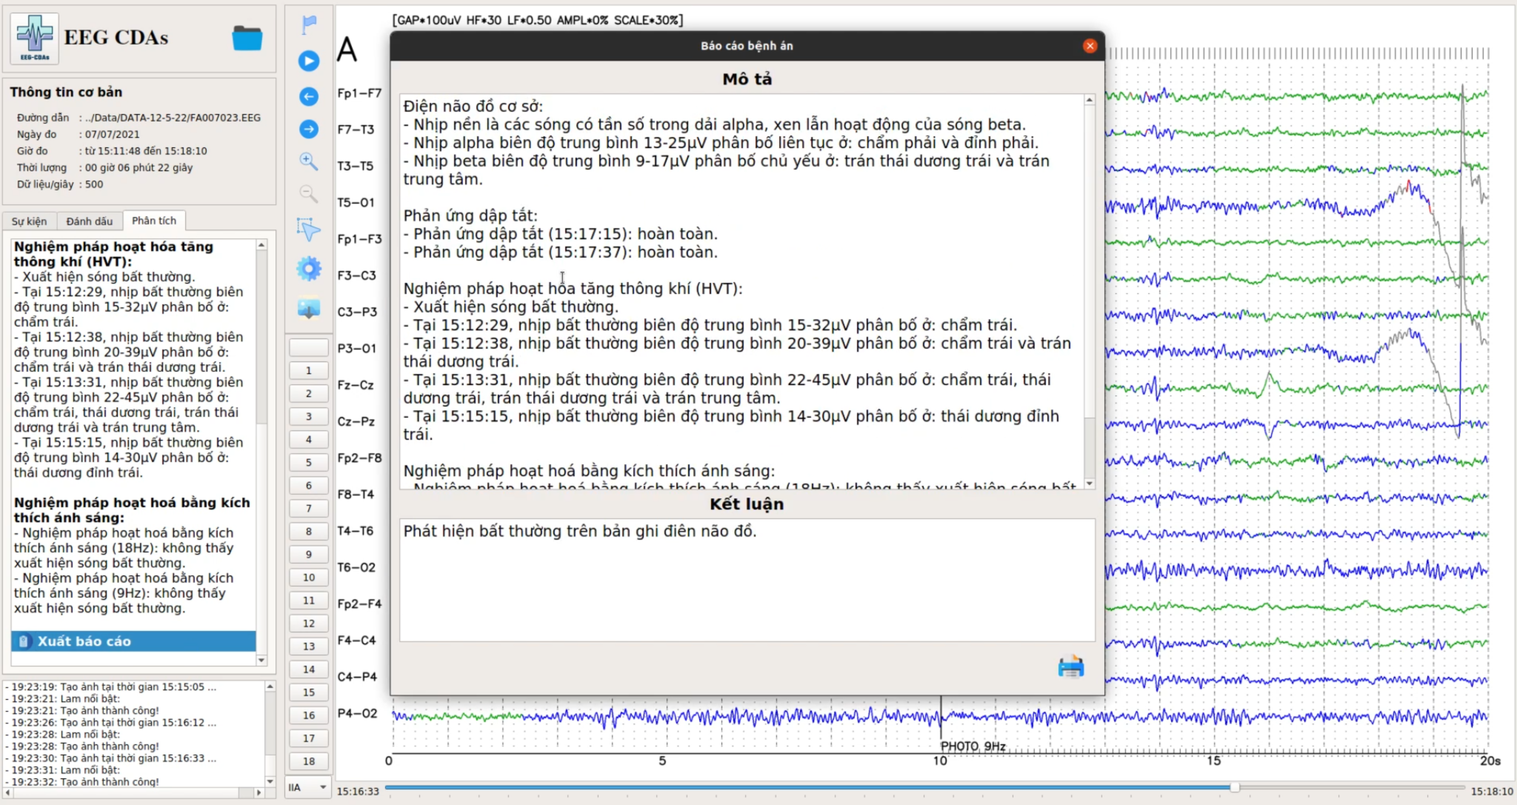Click the Mô tả scrollbar up arrow
Image resolution: width=1517 pixels, height=805 pixels.
pos(1090,100)
